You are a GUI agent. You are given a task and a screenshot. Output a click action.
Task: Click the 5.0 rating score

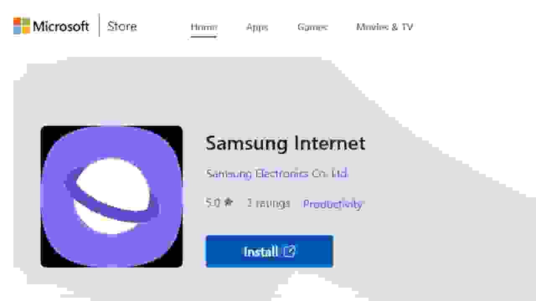point(213,203)
